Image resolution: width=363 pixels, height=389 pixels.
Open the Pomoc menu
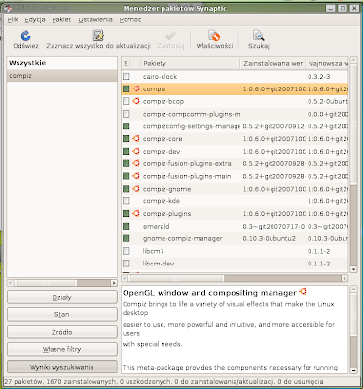point(130,19)
